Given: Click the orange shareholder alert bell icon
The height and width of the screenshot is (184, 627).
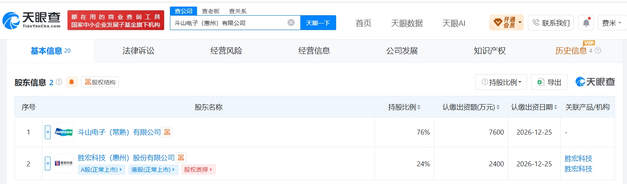Looking at the screenshot, I should coord(72,82).
